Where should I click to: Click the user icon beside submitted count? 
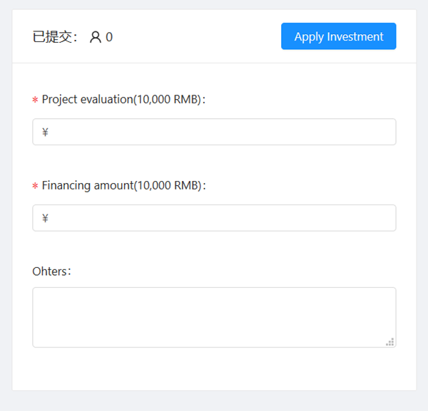pyautogui.click(x=96, y=37)
